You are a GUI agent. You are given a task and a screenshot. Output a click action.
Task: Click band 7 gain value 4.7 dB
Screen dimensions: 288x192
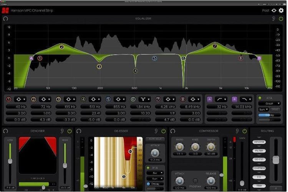(165, 120)
